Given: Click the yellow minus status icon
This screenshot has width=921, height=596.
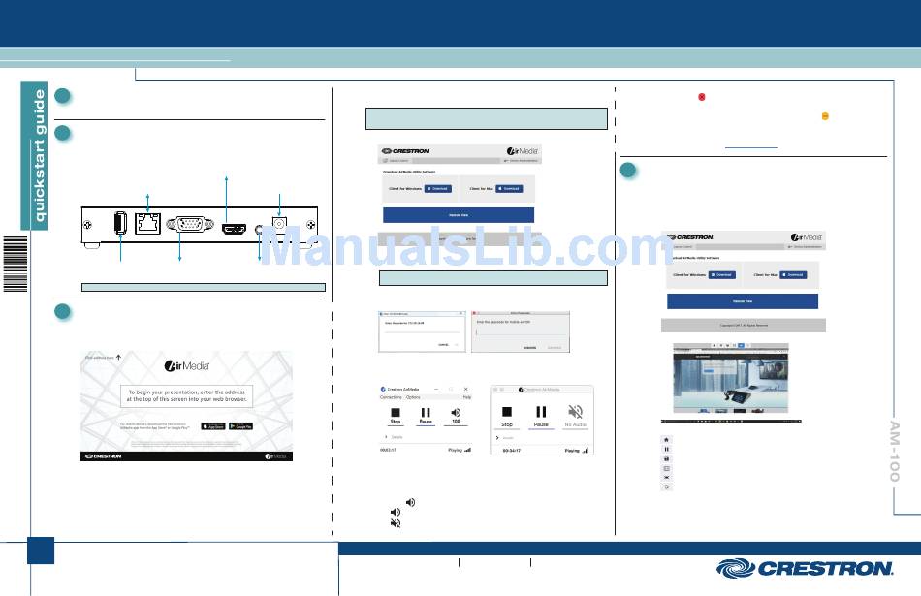Looking at the screenshot, I should coord(825,116).
